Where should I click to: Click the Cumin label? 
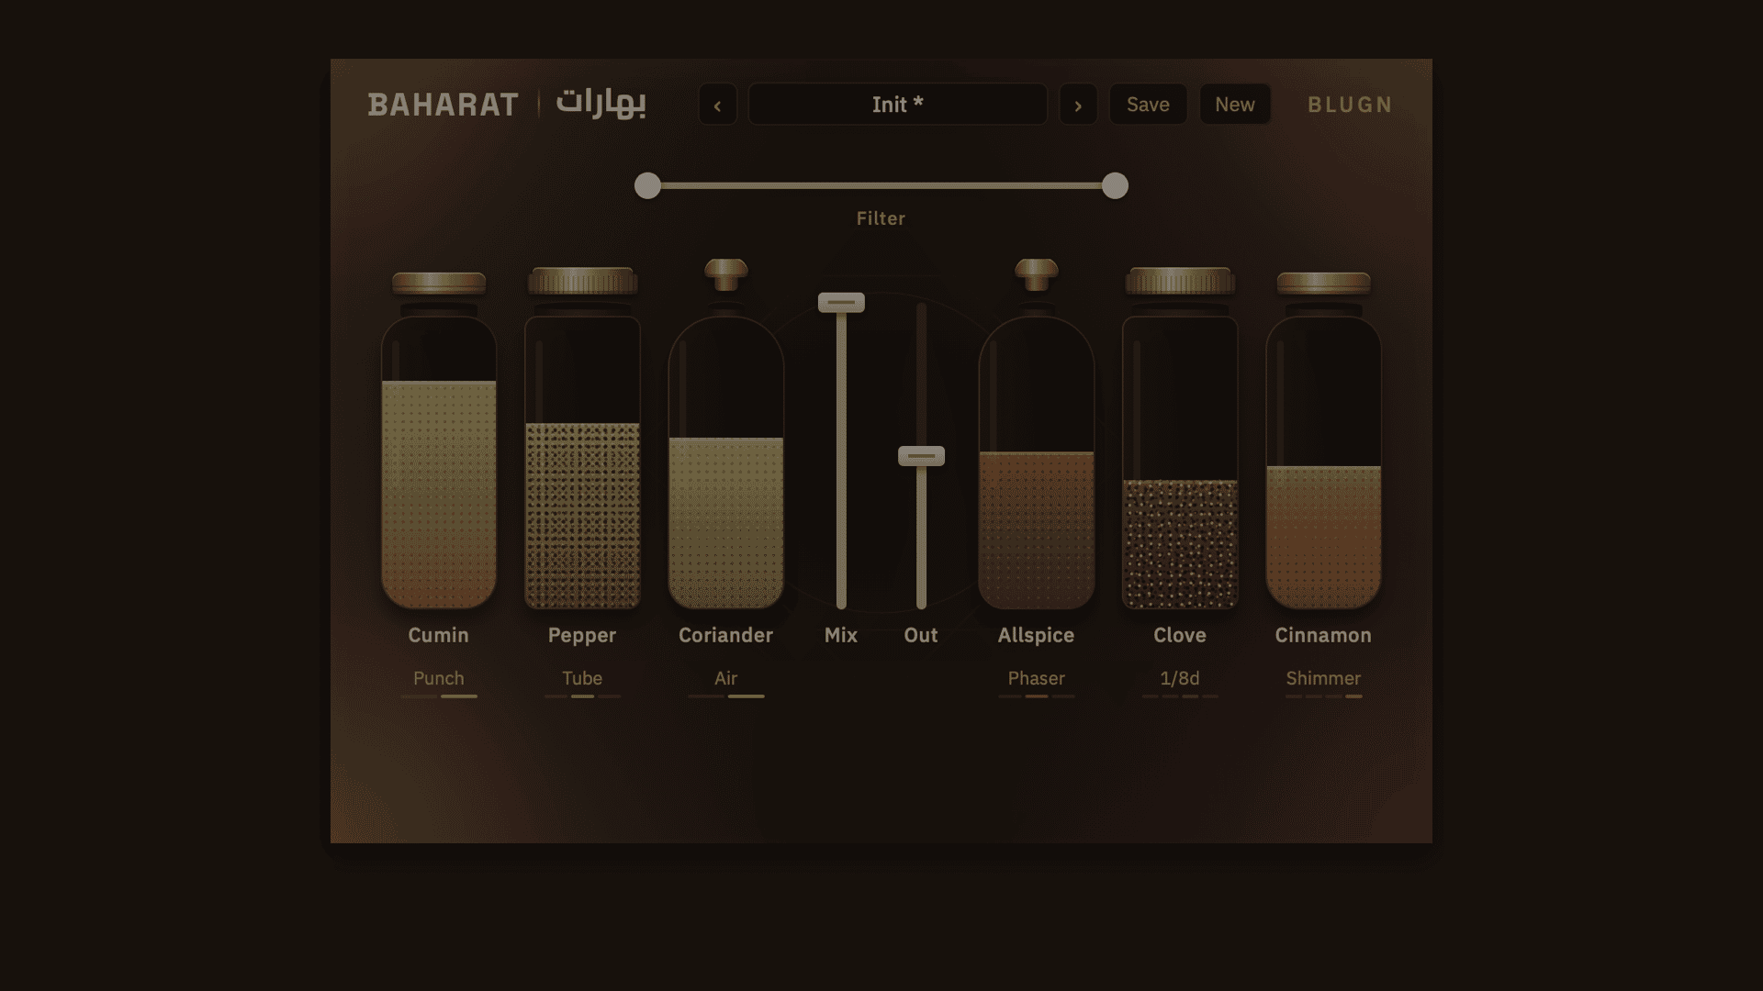[x=439, y=635]
